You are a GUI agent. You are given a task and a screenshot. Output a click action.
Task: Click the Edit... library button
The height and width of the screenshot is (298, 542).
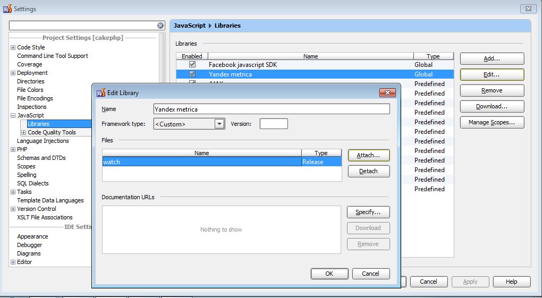pos(492,75)
